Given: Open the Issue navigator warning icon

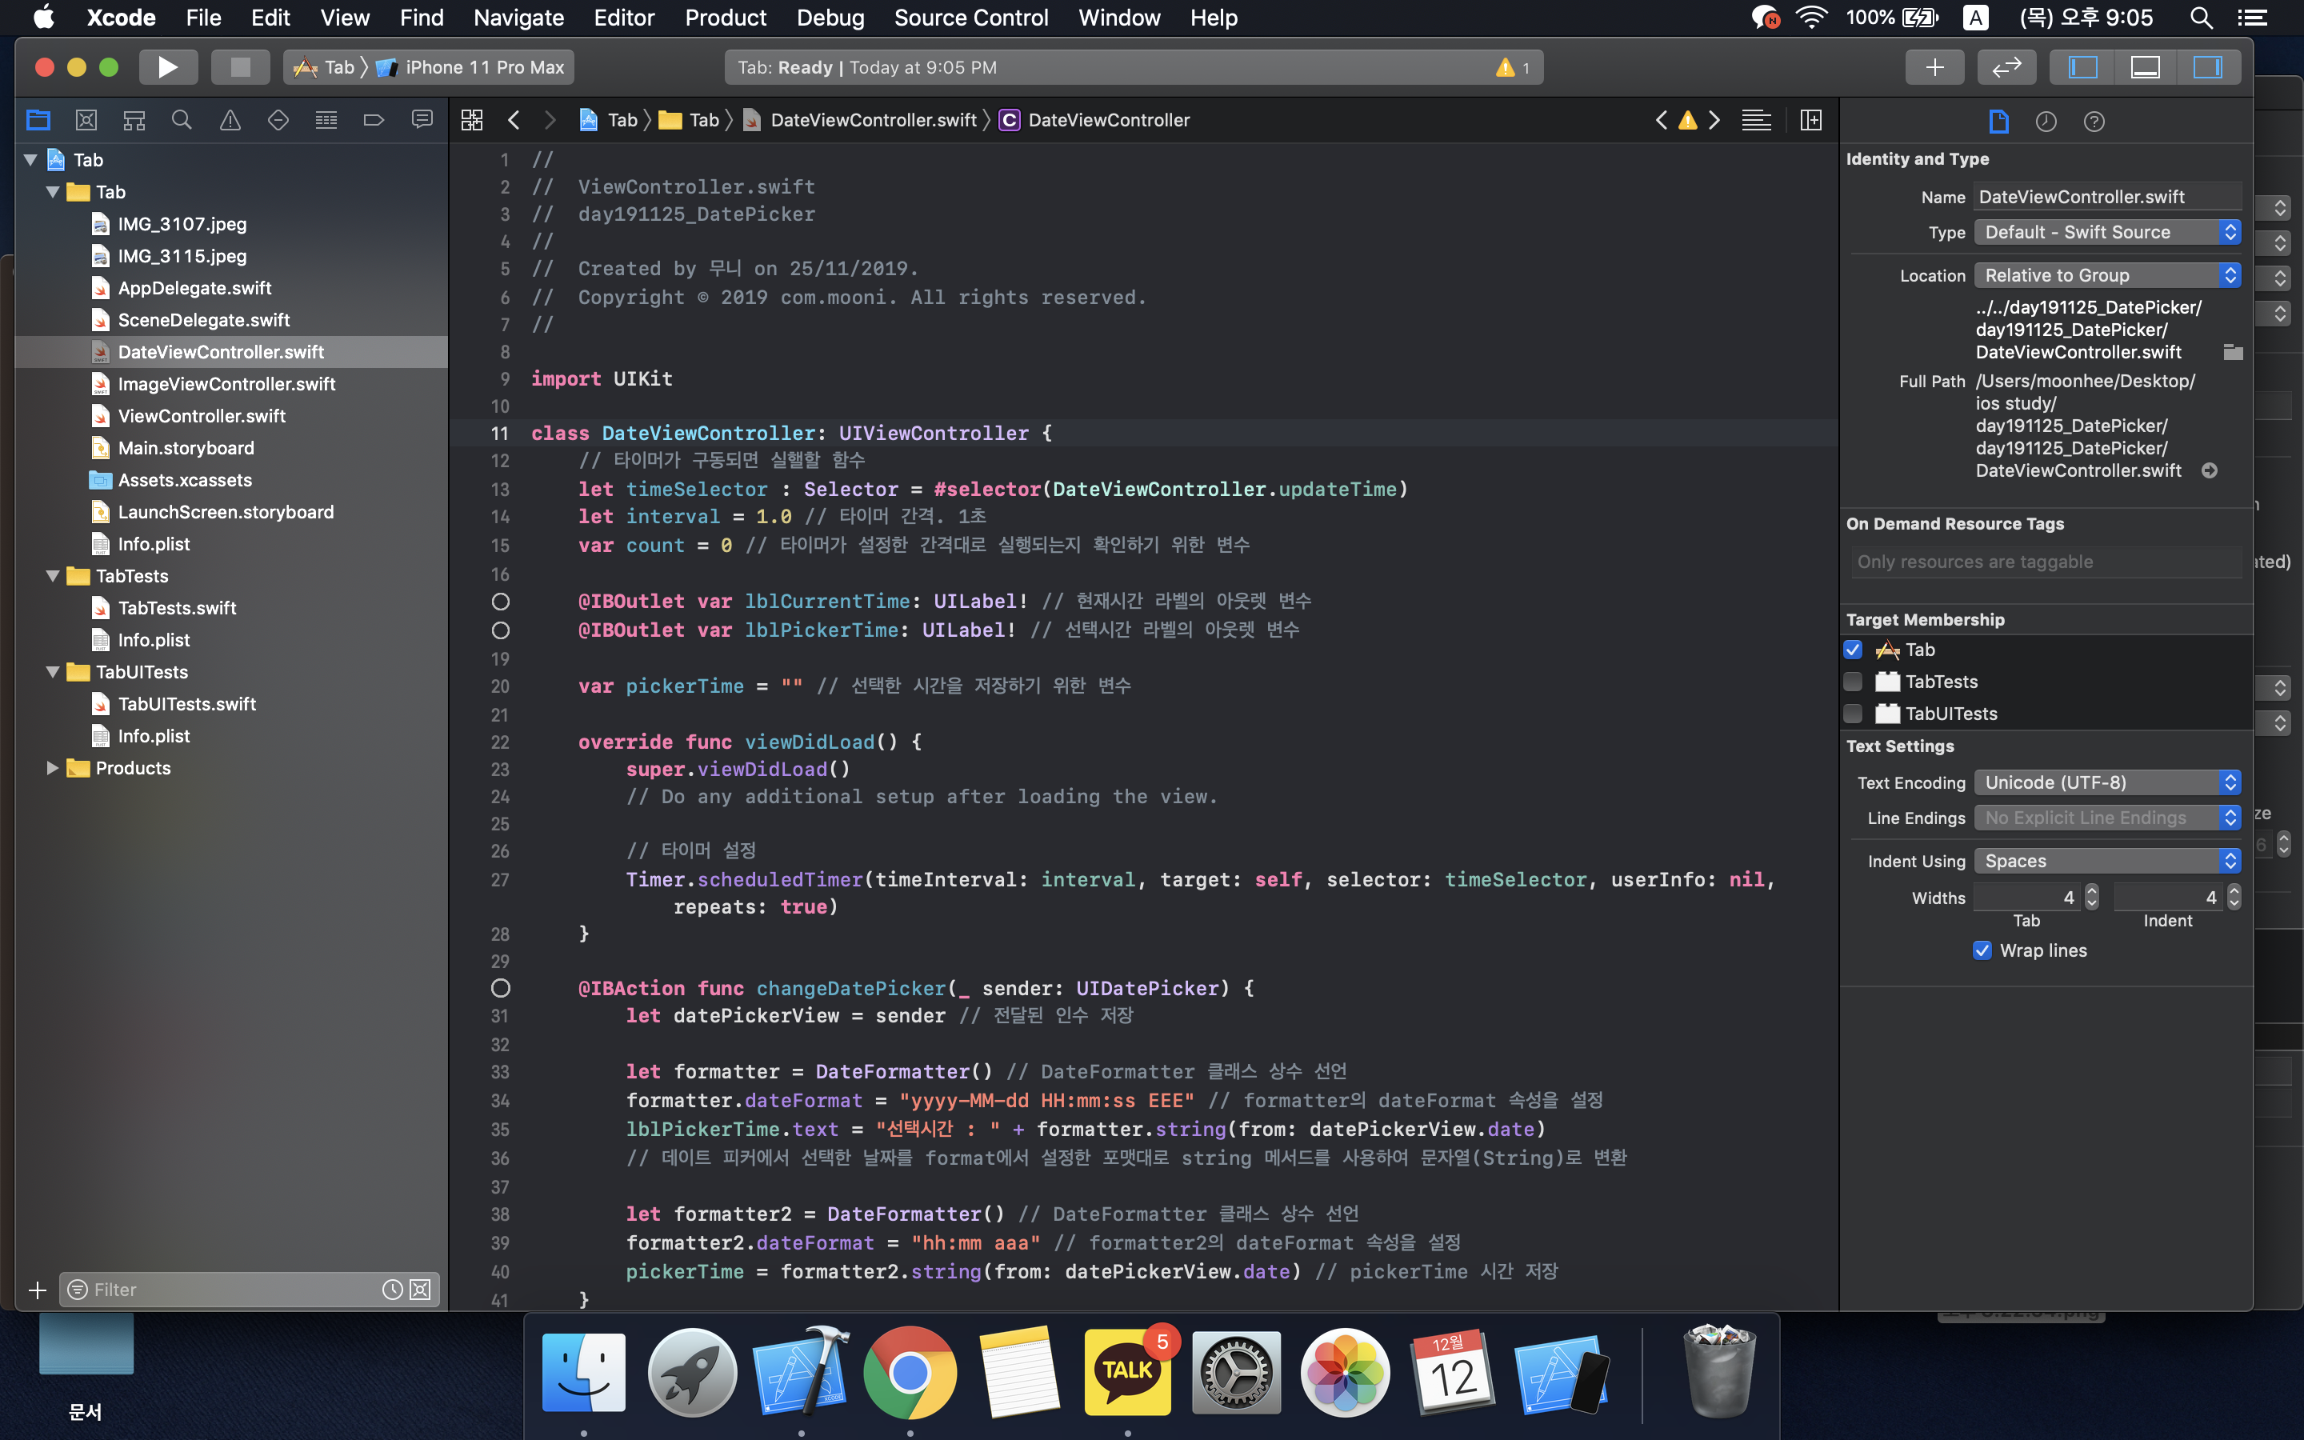Looking at the screenshot, I should (230, 120).
